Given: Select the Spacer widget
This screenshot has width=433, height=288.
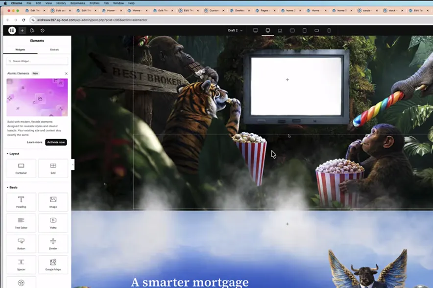Looking at the screenshot, I should (x=21, y=264).
